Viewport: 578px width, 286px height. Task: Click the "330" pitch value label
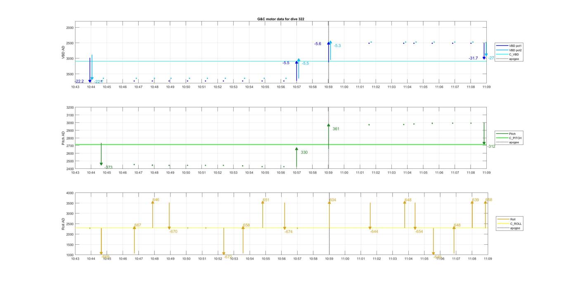point(304,152)
